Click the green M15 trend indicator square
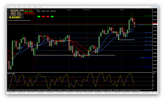The height and width of the screenshot is (100, 164). [x=52, y=16]
